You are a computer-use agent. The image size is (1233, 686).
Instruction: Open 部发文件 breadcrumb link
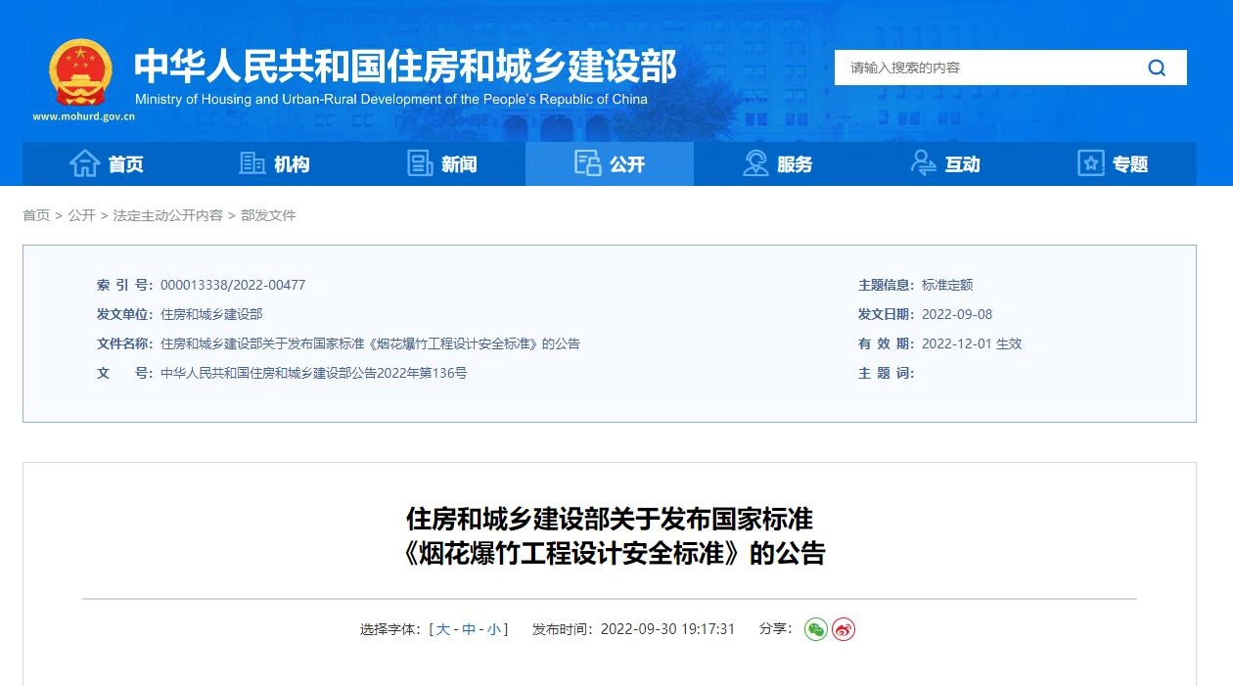(268, 215)
